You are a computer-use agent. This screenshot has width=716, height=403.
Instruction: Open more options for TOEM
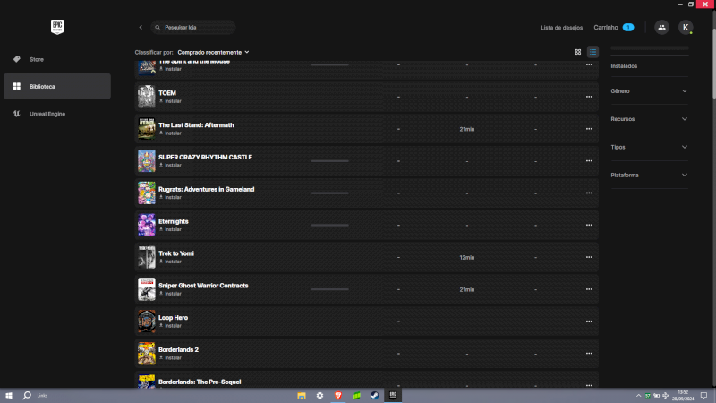[x=589, y=97]
